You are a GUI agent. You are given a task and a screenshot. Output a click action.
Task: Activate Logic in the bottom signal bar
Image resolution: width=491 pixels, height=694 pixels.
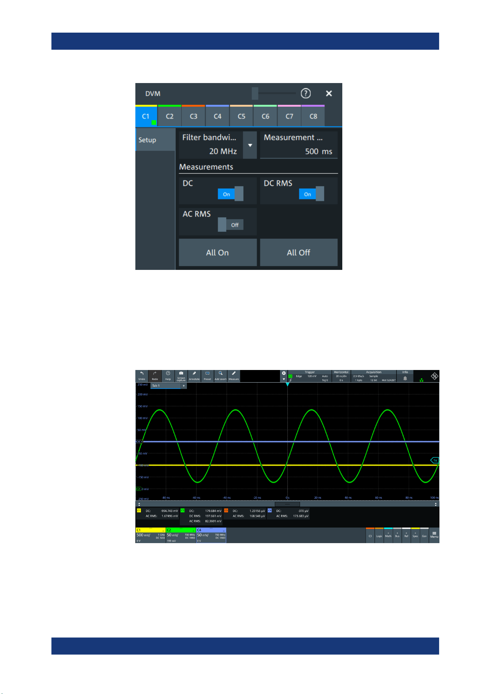(x=379, y=535)
